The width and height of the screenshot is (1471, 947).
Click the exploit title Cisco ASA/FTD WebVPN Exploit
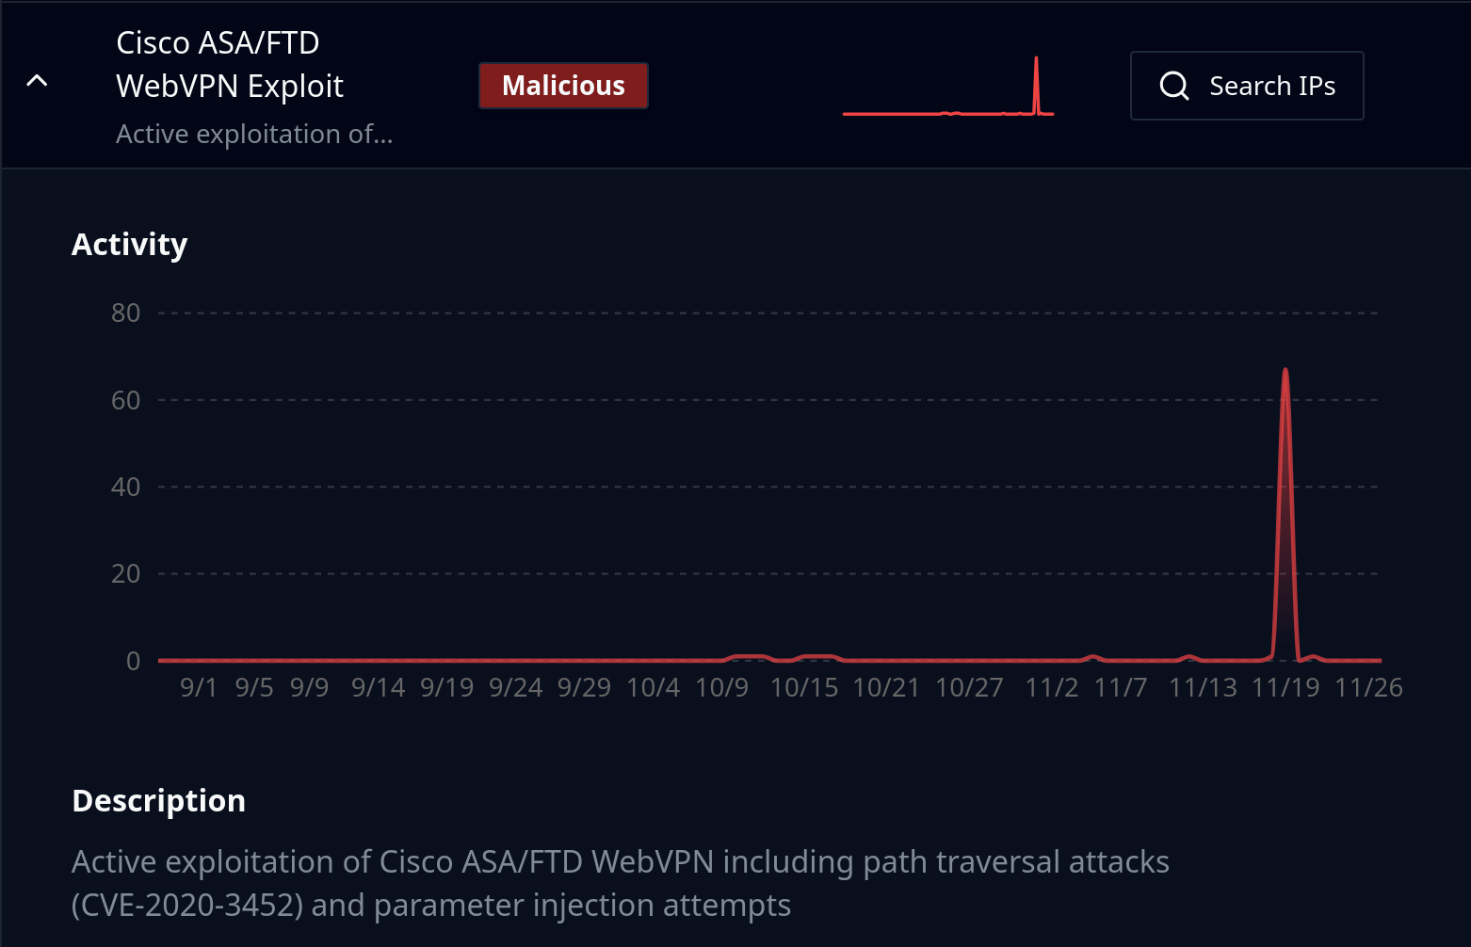tap(229, 63)
